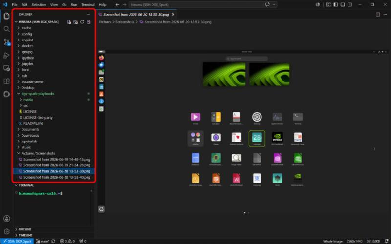391x244 pixels.
Task: Open the editor More Actions ellipsis
Action: click(x=386, y=15)
